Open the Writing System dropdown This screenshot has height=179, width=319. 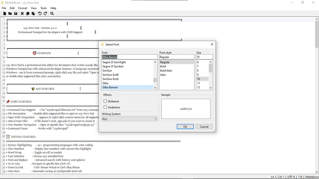coord(129,119)
